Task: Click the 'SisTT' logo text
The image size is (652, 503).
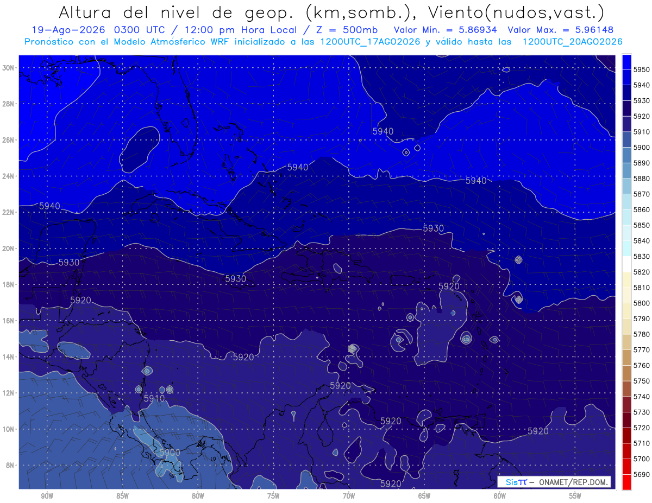Action: tap(516, 482)
